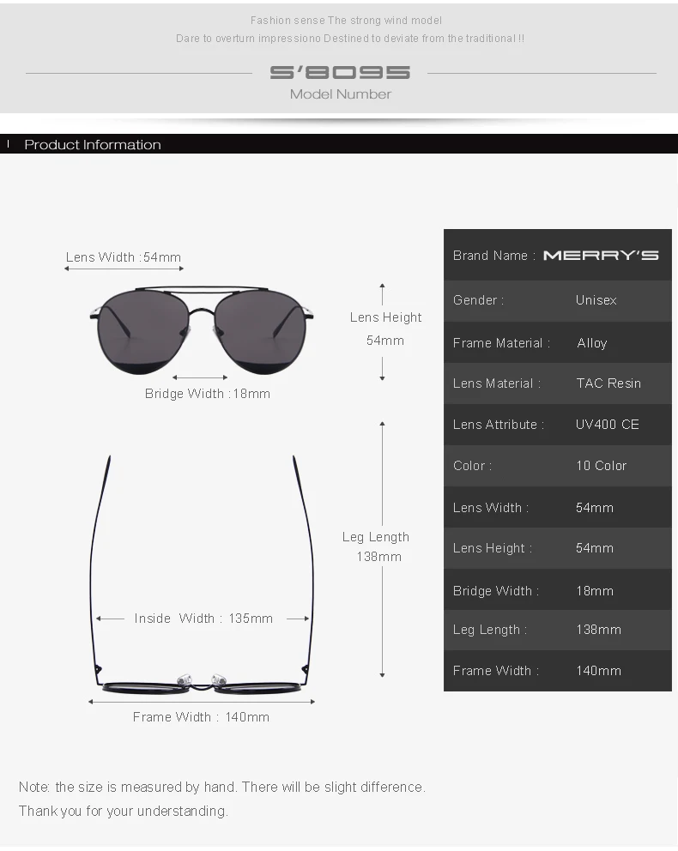
Task: Click the 'Model Number' caption
Action: [341, 94]
